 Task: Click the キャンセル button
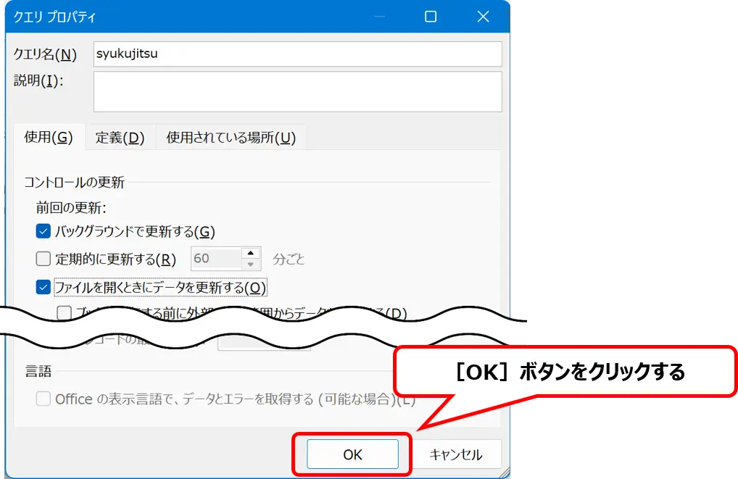[x=455, y=454]
